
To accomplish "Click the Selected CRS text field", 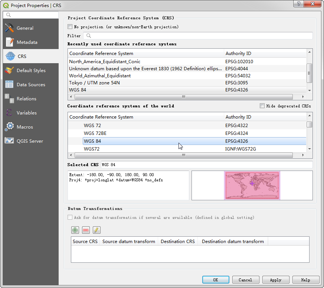I will (207, 165).
